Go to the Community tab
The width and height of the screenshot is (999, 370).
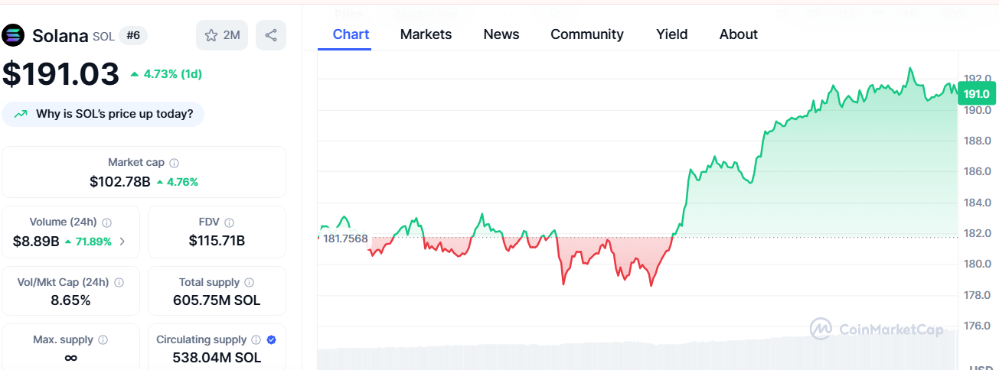(x=587, y=34)
